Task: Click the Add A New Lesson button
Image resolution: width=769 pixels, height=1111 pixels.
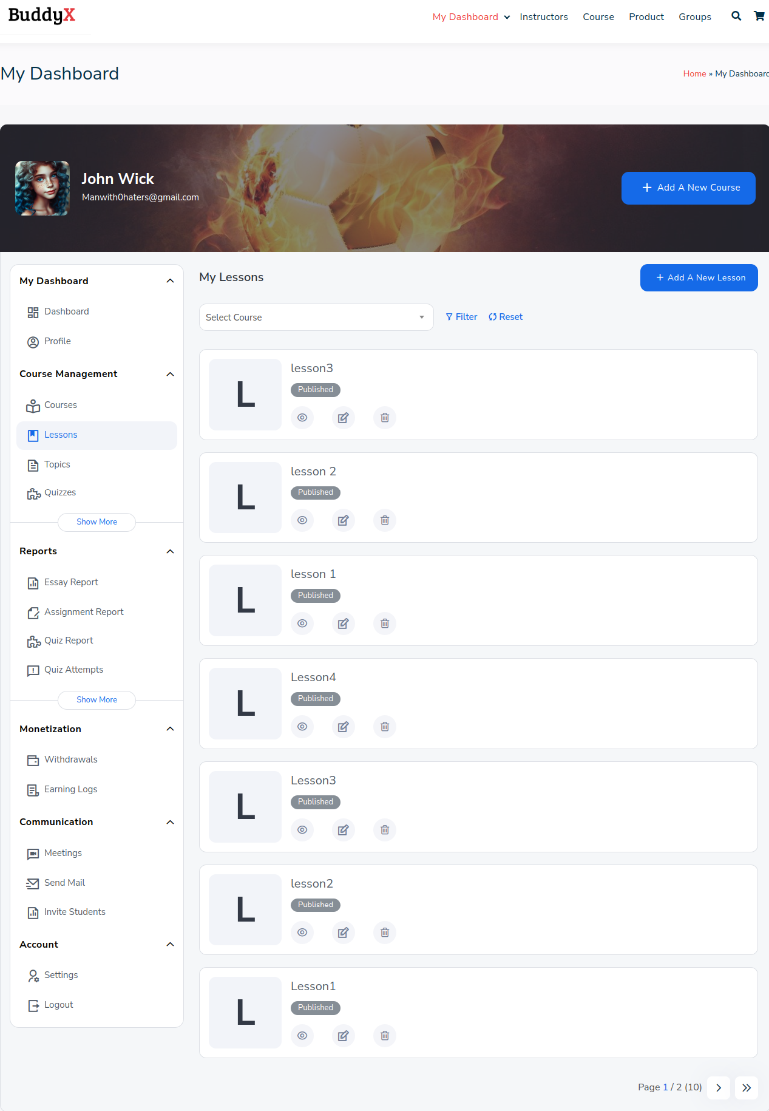Action: 699,278
